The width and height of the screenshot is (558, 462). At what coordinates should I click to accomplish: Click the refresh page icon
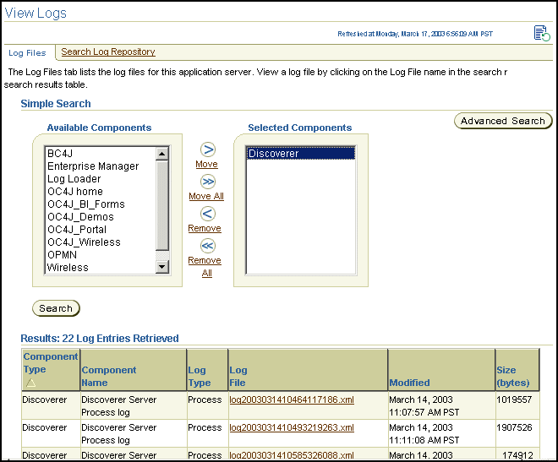[x=542, y=34]
